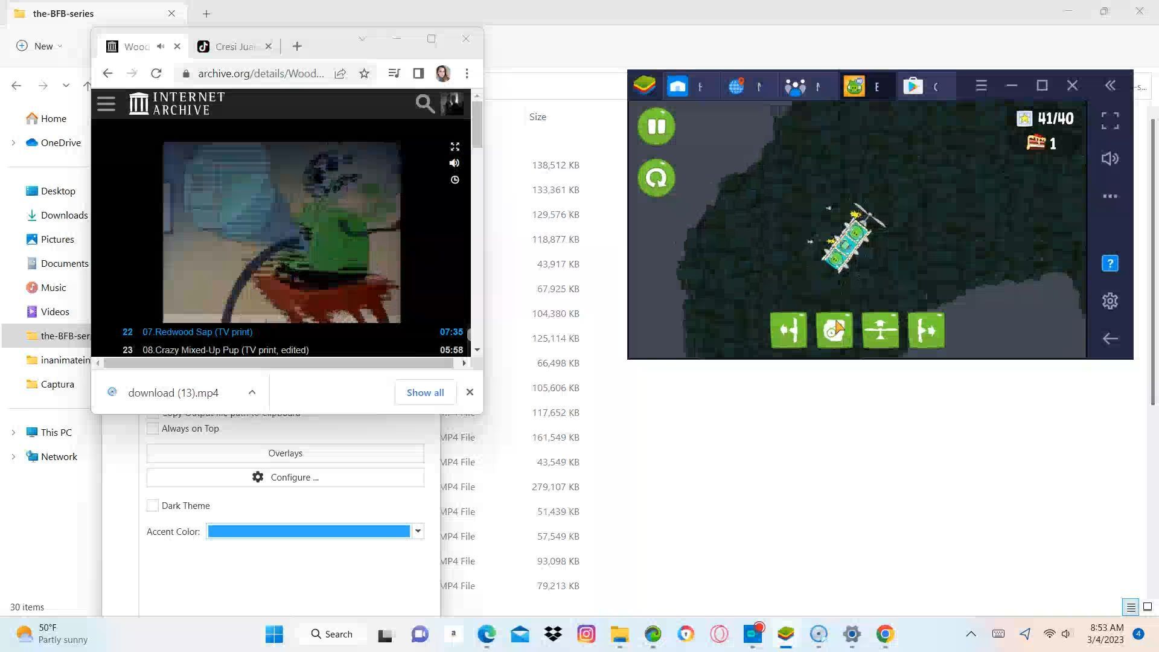
Task: Activate the right thruster game control
Action: click(926, 330)
